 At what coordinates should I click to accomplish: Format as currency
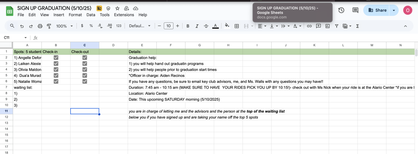[82, 26]
